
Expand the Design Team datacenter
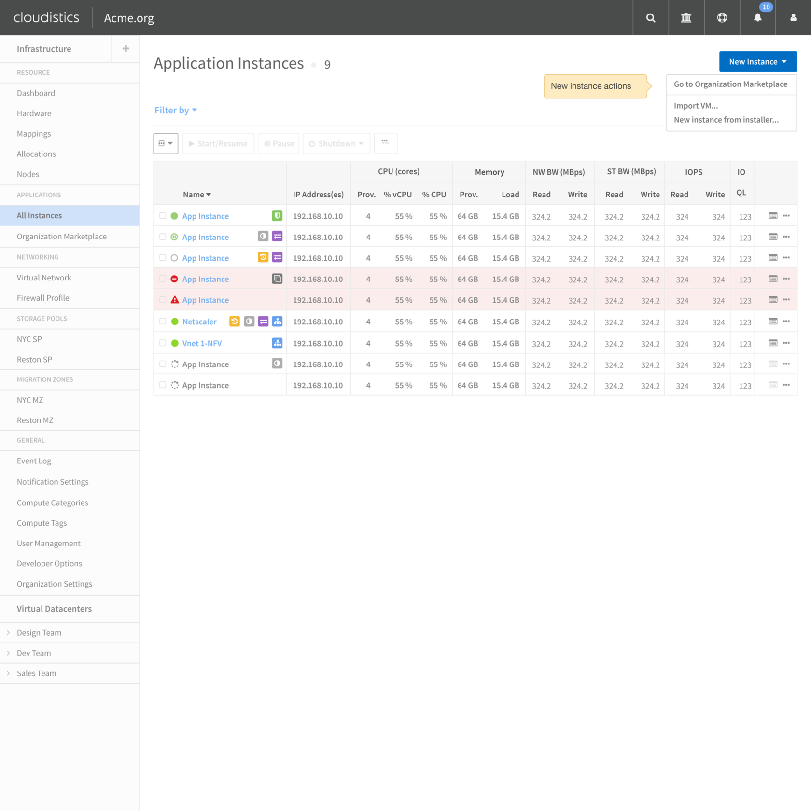click(x=8, y=632)
